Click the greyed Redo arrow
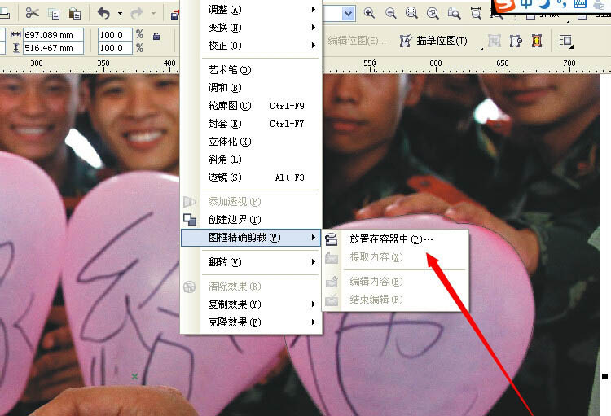This screenshot has width=611, height=416. tap(136, 13)
